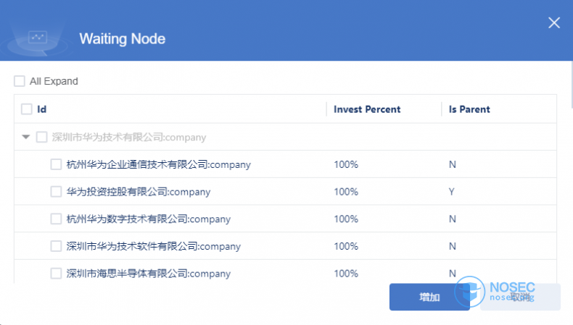Click the 增加 button
The width and height of the screenshot is (573, 325).
(x=429, y=297)
